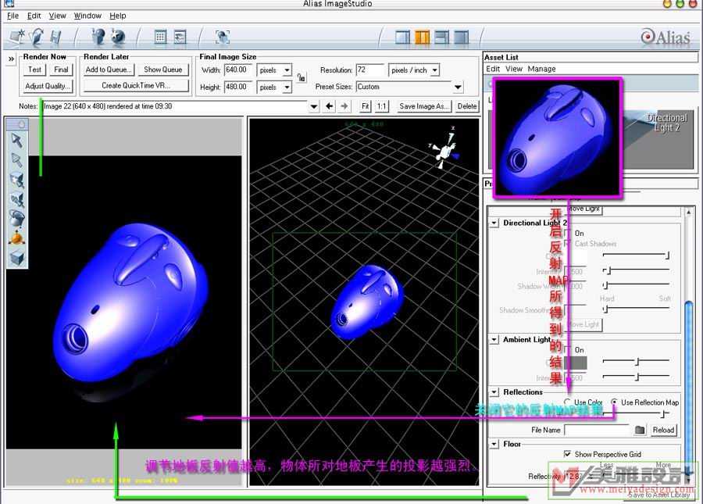Viewport: 703px width, 504px height.
Task: Click the save disk icon in the toolbar
Action: 55,37
